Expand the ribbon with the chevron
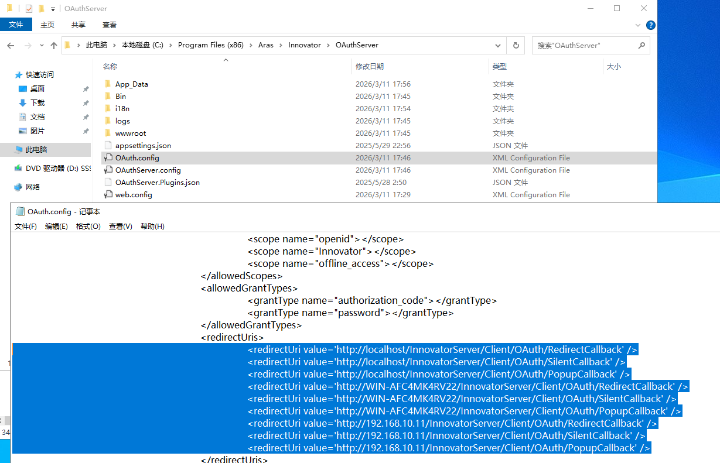The width and height of the screenshot is (720, 463). click(639, 25)
